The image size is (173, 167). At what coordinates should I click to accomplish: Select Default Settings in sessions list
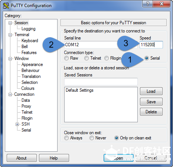[79, 90]
